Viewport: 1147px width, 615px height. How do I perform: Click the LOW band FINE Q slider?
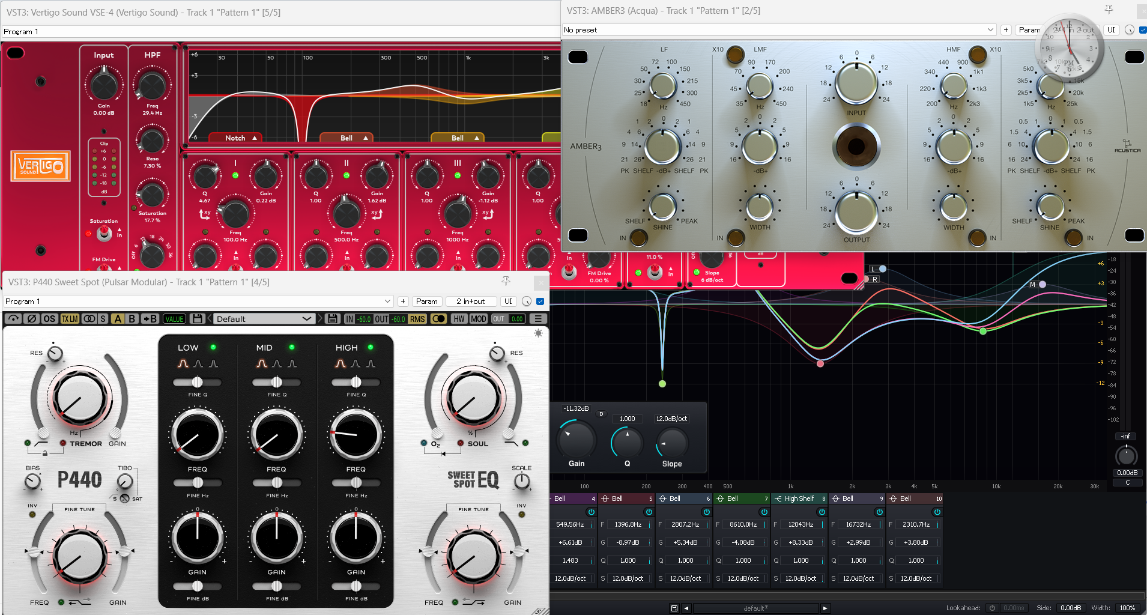point(197,382)
